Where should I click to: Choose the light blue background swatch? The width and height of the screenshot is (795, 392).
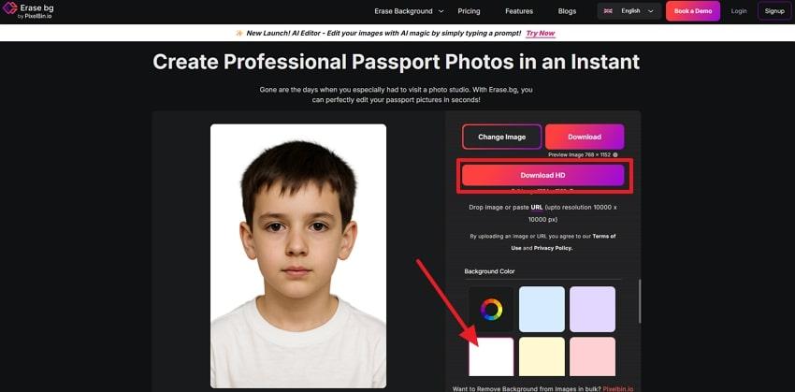coord(542,310)
